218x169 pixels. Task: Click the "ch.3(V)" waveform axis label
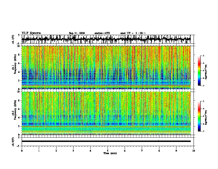point(13,142)
